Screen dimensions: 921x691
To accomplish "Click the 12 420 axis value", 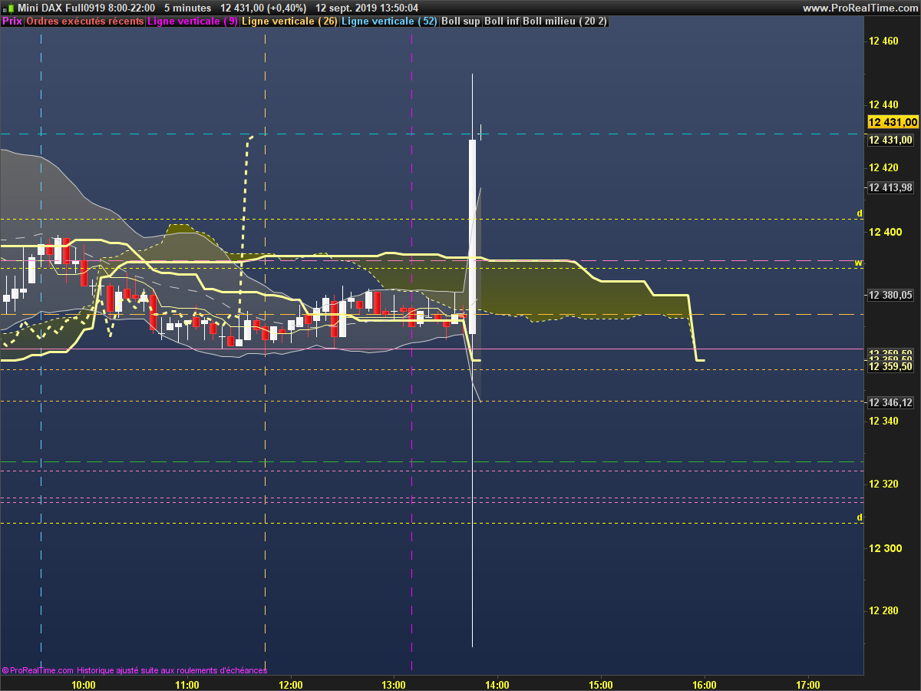I will (883, 167).
